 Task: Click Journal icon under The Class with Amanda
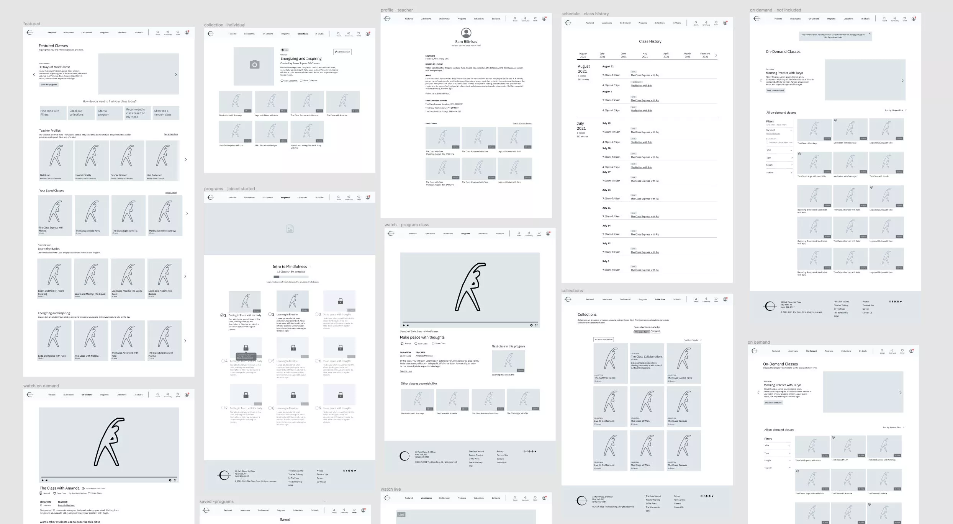click(x=41, y=493)
